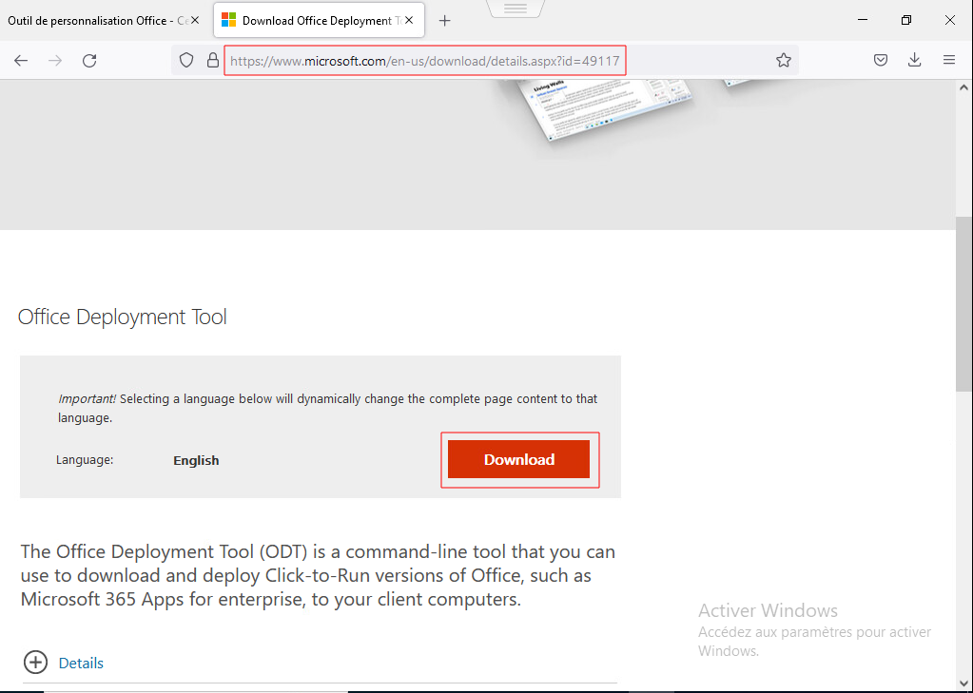Go back to the previous page
Image resolution: width=973 pixels, height=693 pixels.
click(x=21, y=60)
